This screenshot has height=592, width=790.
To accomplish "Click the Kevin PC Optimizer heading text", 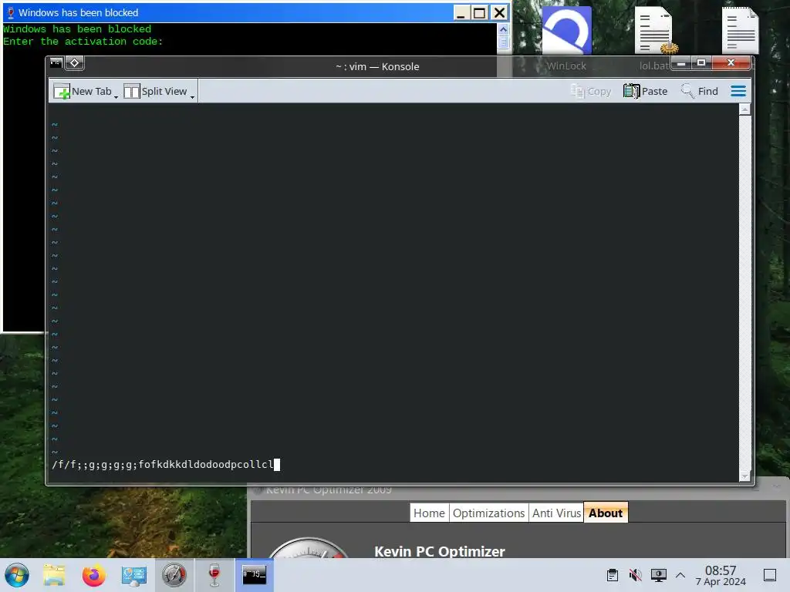I will coord(439,551).
